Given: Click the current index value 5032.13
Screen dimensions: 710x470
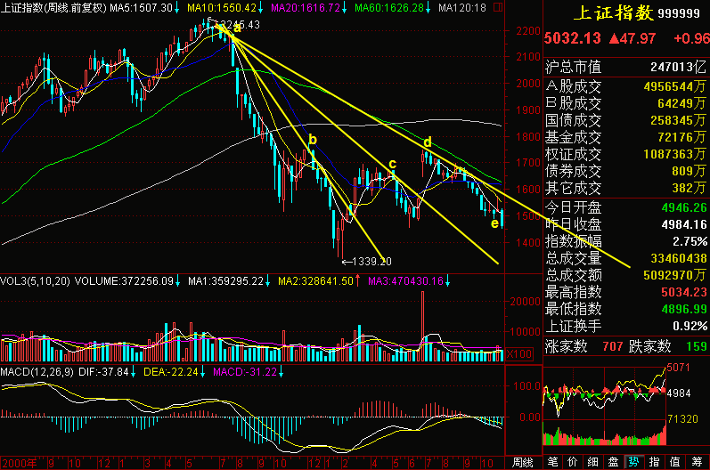Looking at the screenshot, I should click(572, 38).
